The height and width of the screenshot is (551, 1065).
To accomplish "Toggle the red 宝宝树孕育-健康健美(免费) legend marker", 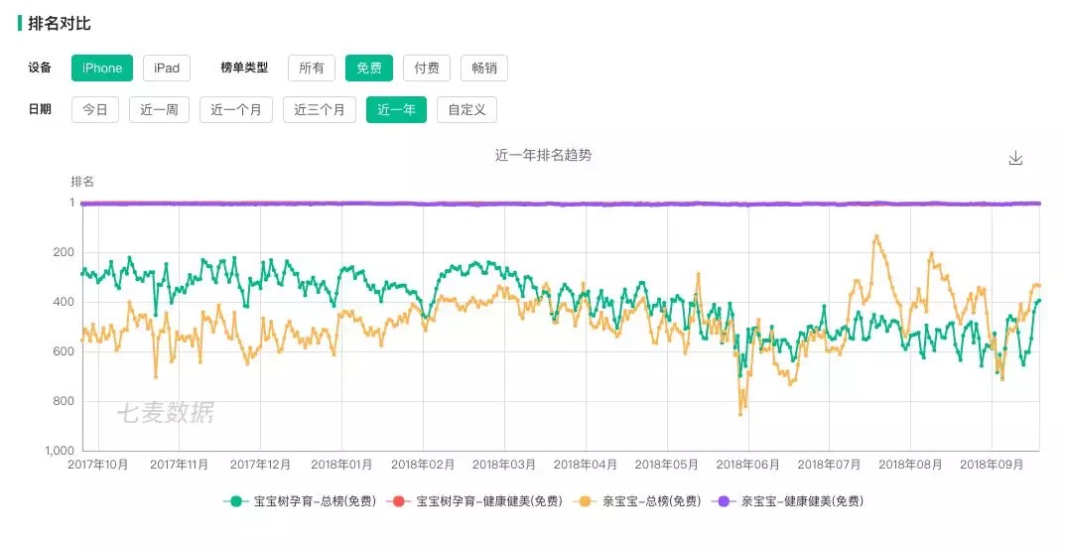I will pos(398,501).
